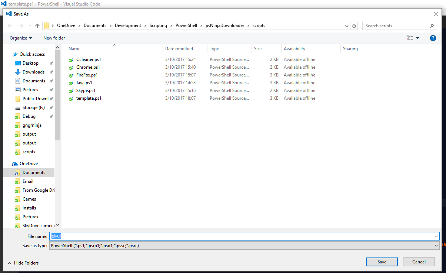Viewport: 446px width, 273px height.
Task: Expand the address bar previous locations dropdown
Action: (347, 26)
